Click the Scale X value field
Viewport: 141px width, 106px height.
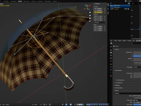coord(98,26)
